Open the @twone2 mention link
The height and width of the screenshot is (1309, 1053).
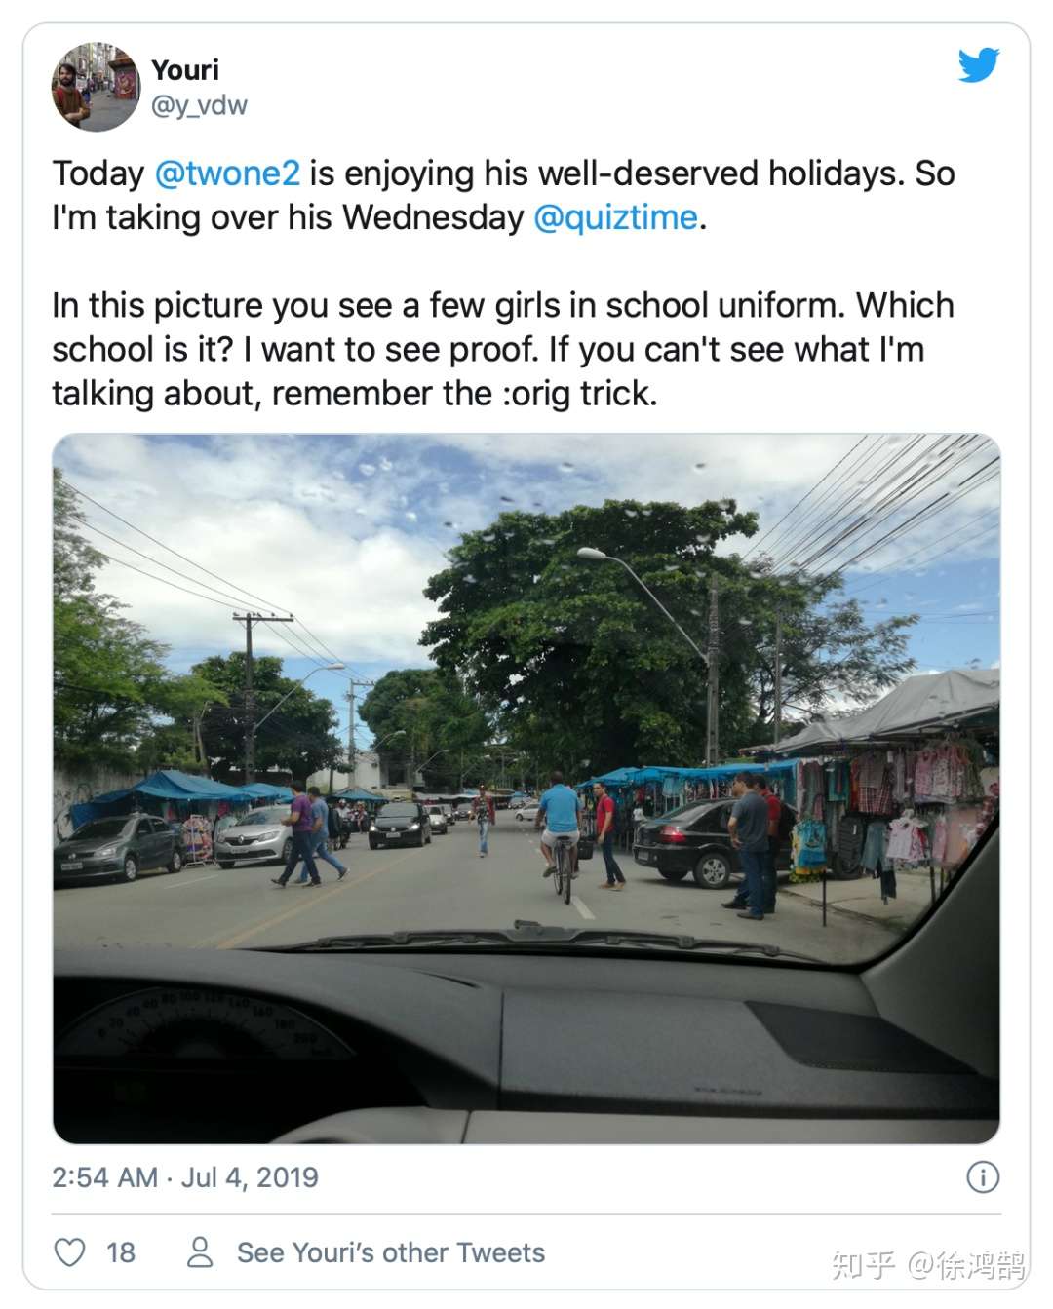(x=227, y=173)
